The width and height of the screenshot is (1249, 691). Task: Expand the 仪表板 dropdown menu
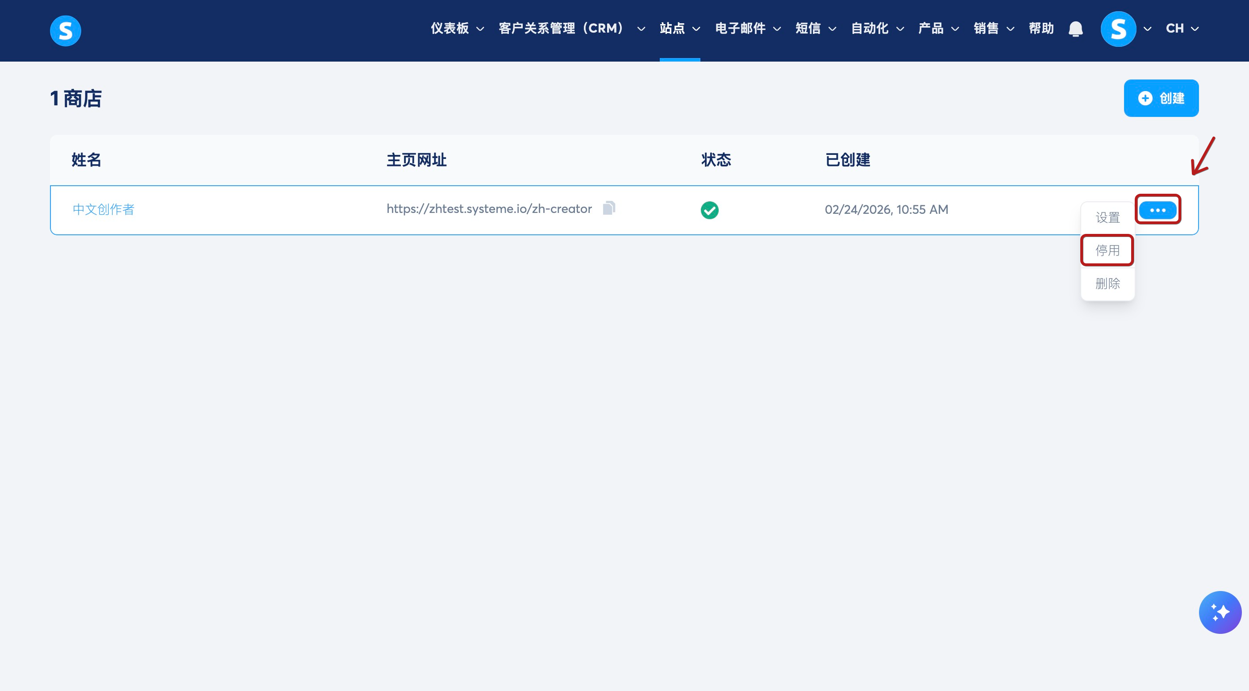click(x=457, y=29)
